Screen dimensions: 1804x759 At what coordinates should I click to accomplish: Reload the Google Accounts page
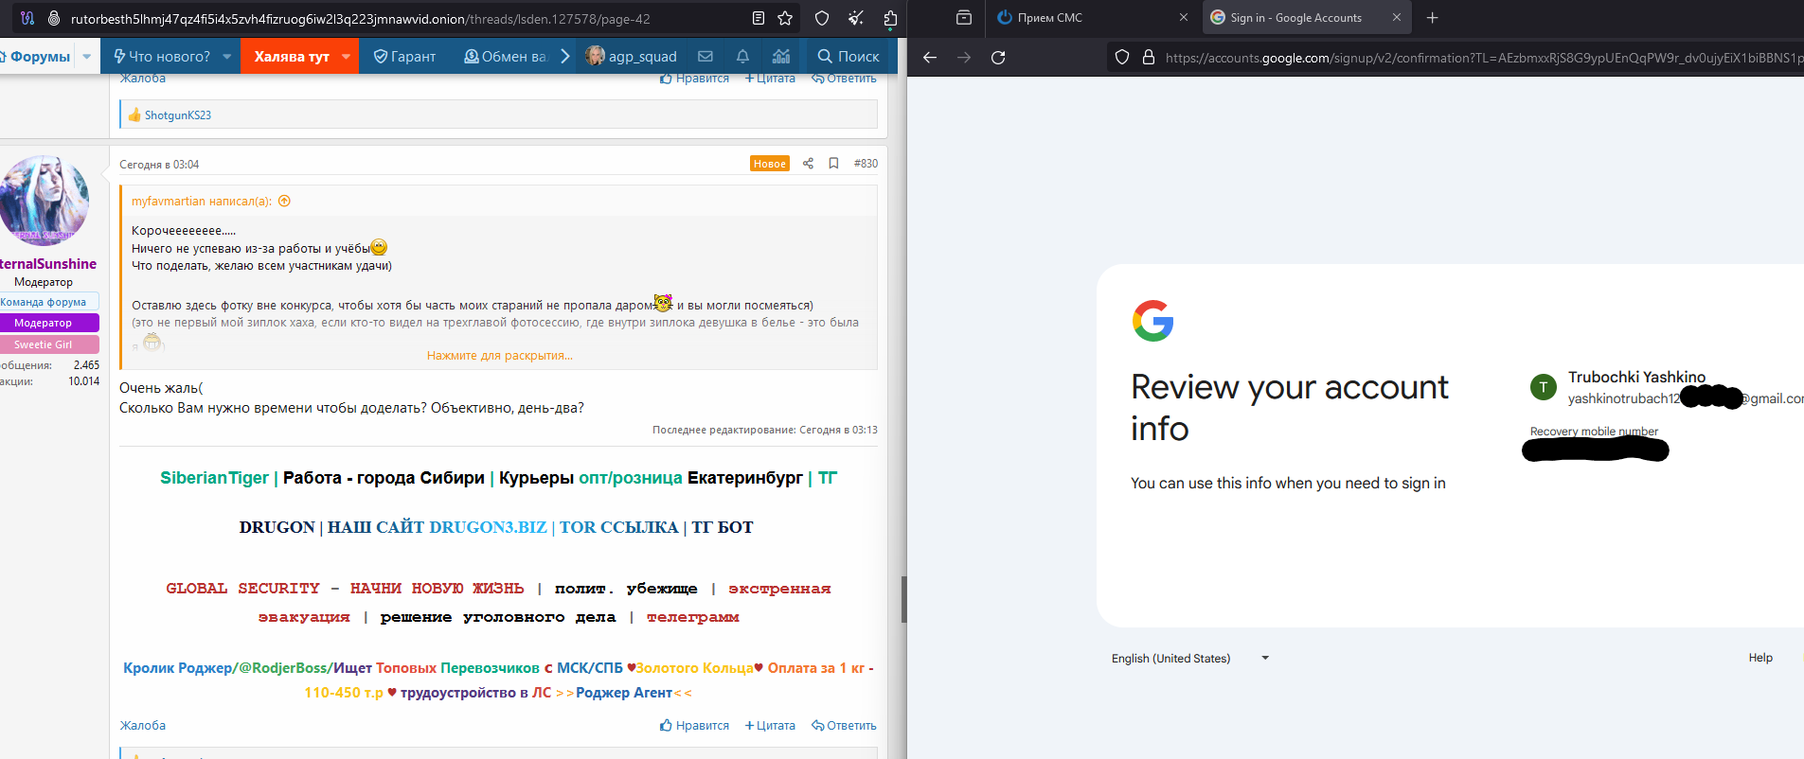[998, 58]
